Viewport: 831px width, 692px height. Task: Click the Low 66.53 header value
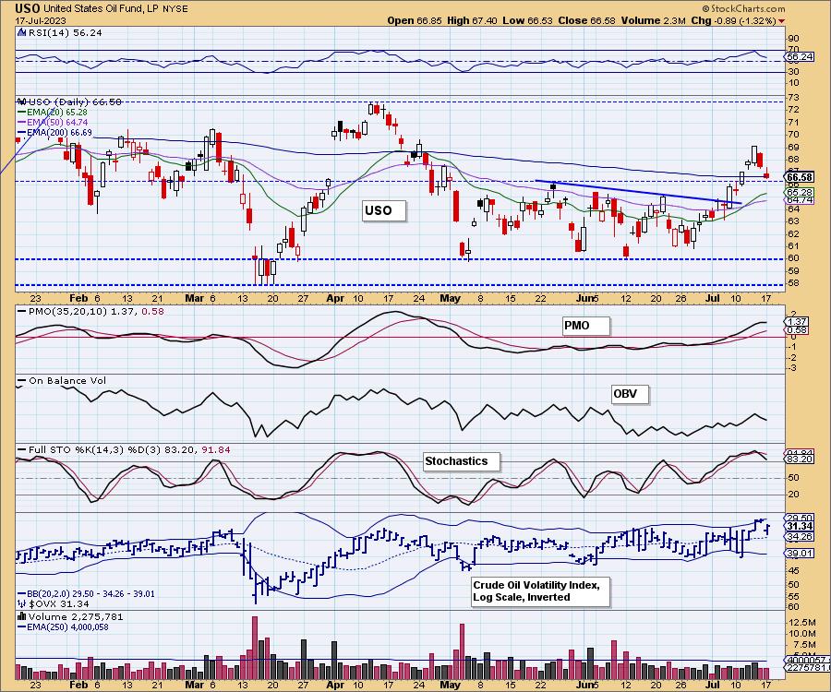pyautogui.click(x=527, y=20)
